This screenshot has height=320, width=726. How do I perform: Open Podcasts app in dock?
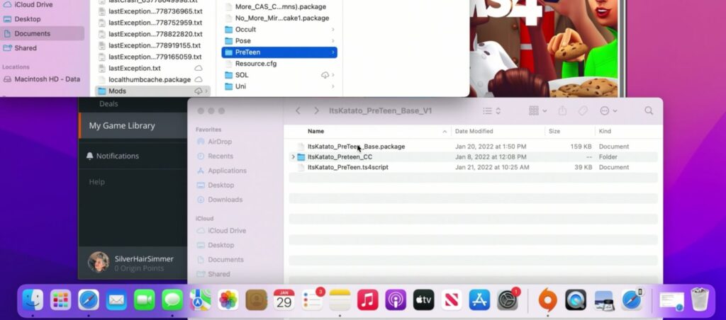click(x=396, y=301)
